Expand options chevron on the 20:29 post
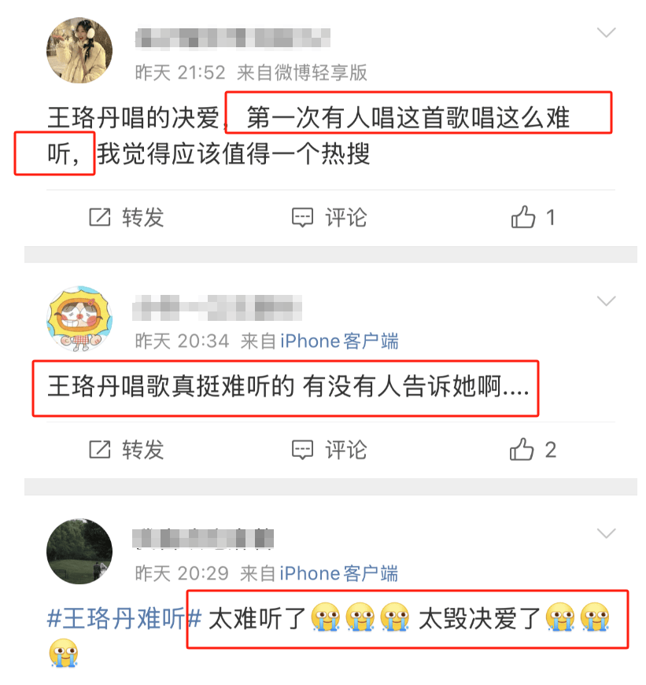 coord(606,533)
